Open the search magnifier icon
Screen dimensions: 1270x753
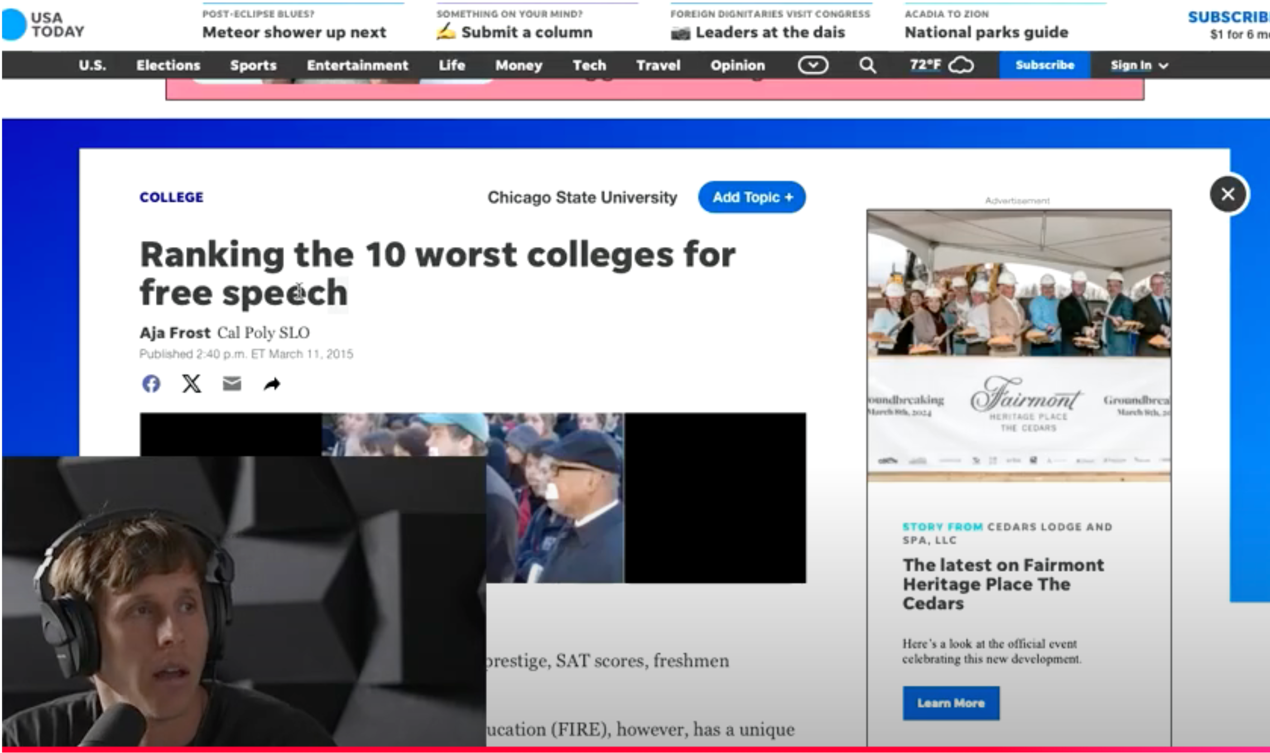(x=867, y=65)
